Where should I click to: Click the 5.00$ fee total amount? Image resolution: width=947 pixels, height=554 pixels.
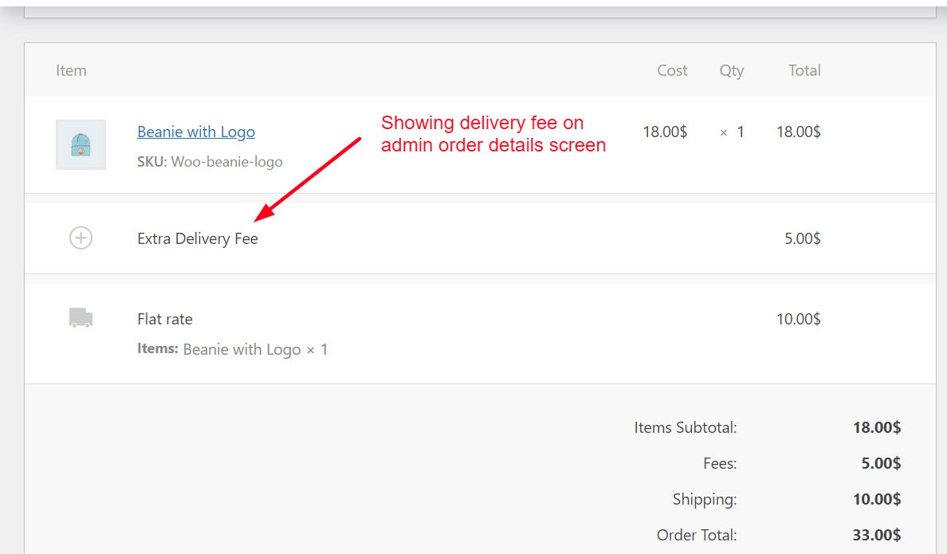(802, 238)
